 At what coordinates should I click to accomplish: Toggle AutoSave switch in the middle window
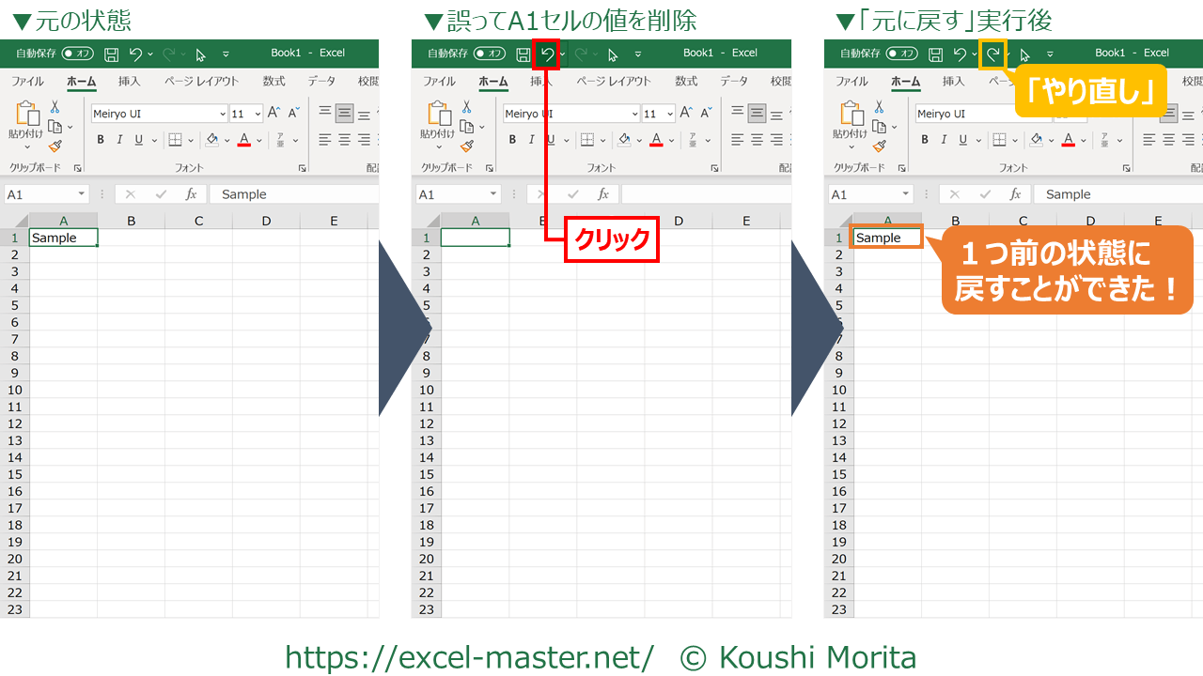click(x=490, y=54)
